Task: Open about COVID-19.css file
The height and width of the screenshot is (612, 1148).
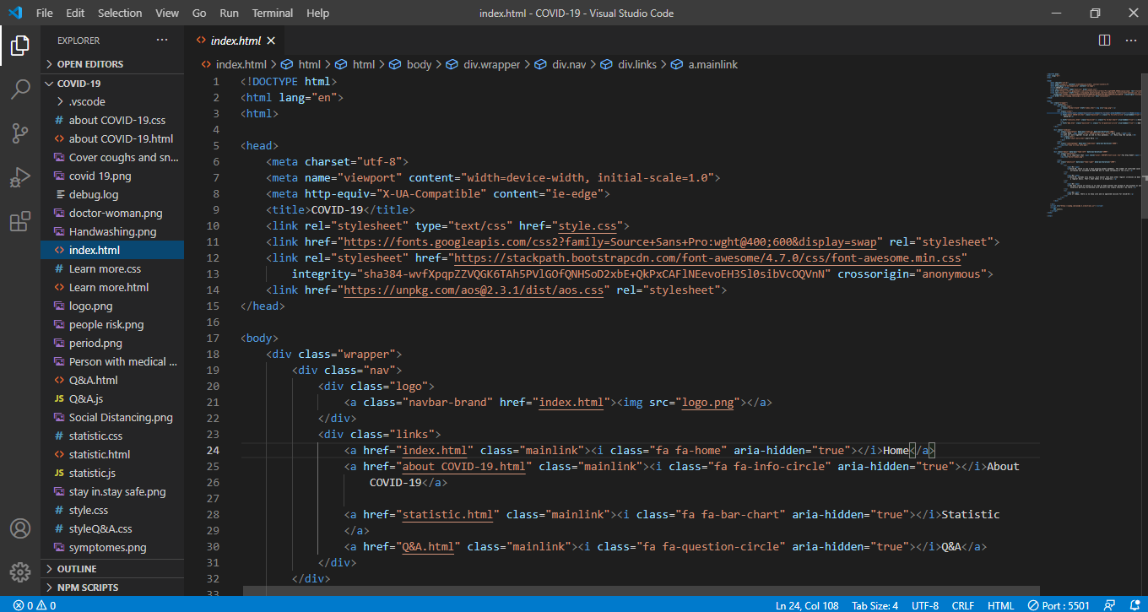Action: 112,121
